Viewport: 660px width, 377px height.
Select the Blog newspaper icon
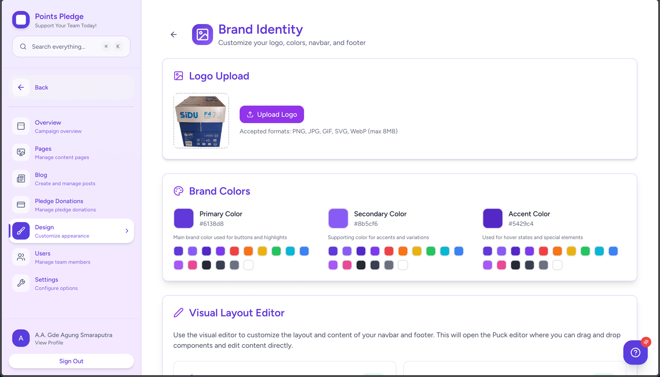click(x=21, y=179)
